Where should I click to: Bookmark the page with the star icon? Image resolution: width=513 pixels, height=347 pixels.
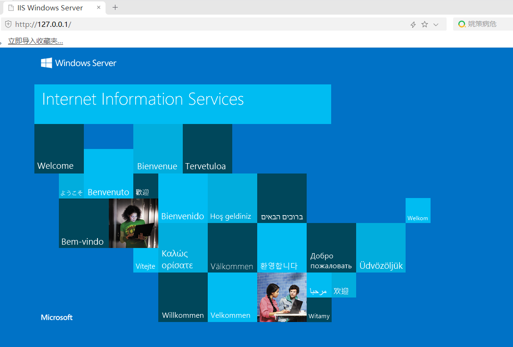(424, 24)
